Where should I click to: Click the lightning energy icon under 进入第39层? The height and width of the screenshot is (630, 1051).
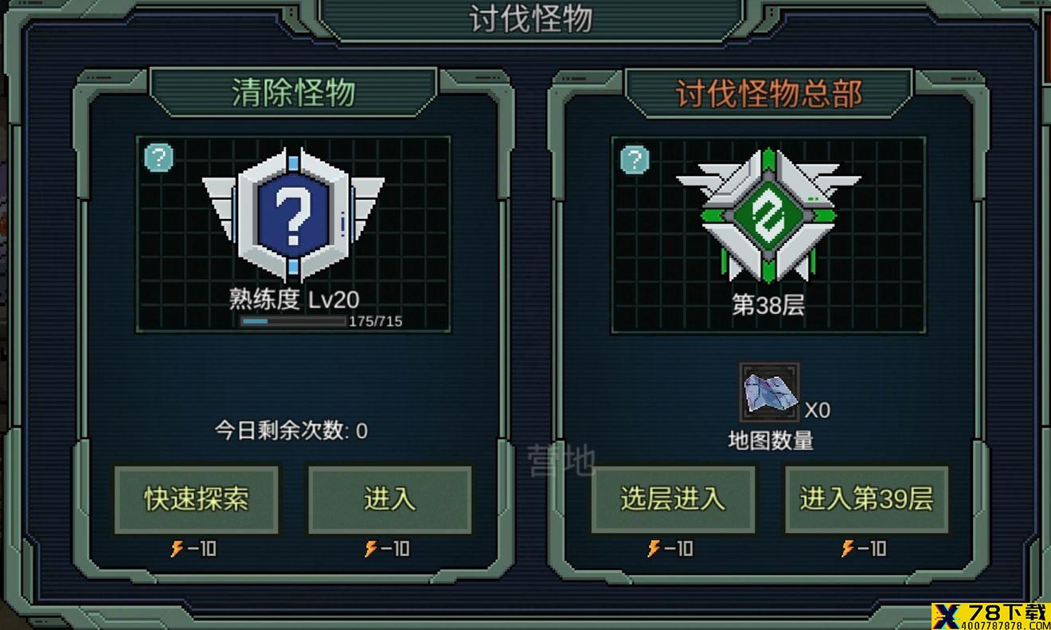point(848,548)
